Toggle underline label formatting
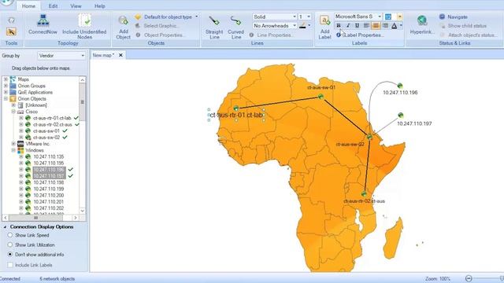504x283 pixels. (357, 25)
